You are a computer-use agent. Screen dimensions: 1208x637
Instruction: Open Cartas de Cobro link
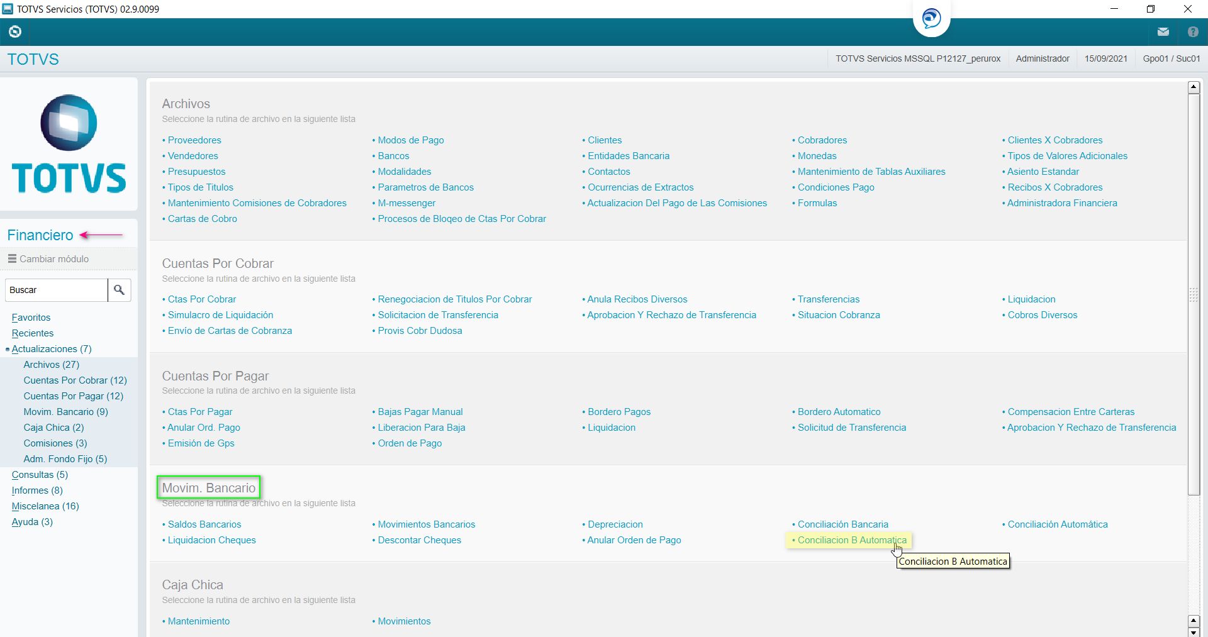click(x=203, y=219)
